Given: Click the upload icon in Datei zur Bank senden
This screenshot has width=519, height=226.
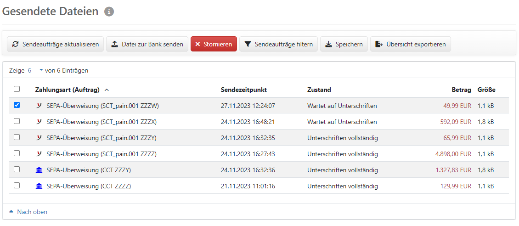Looking at the screenshot, I should coord(114,44).
